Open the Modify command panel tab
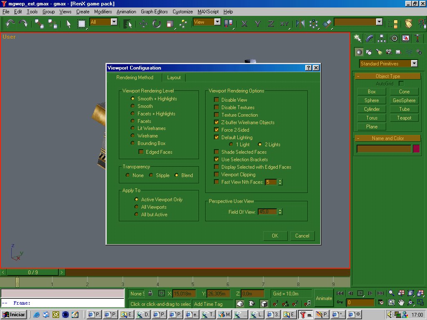Image resolution: width=427 pixels, height=320 pixels. pos(369,38)
